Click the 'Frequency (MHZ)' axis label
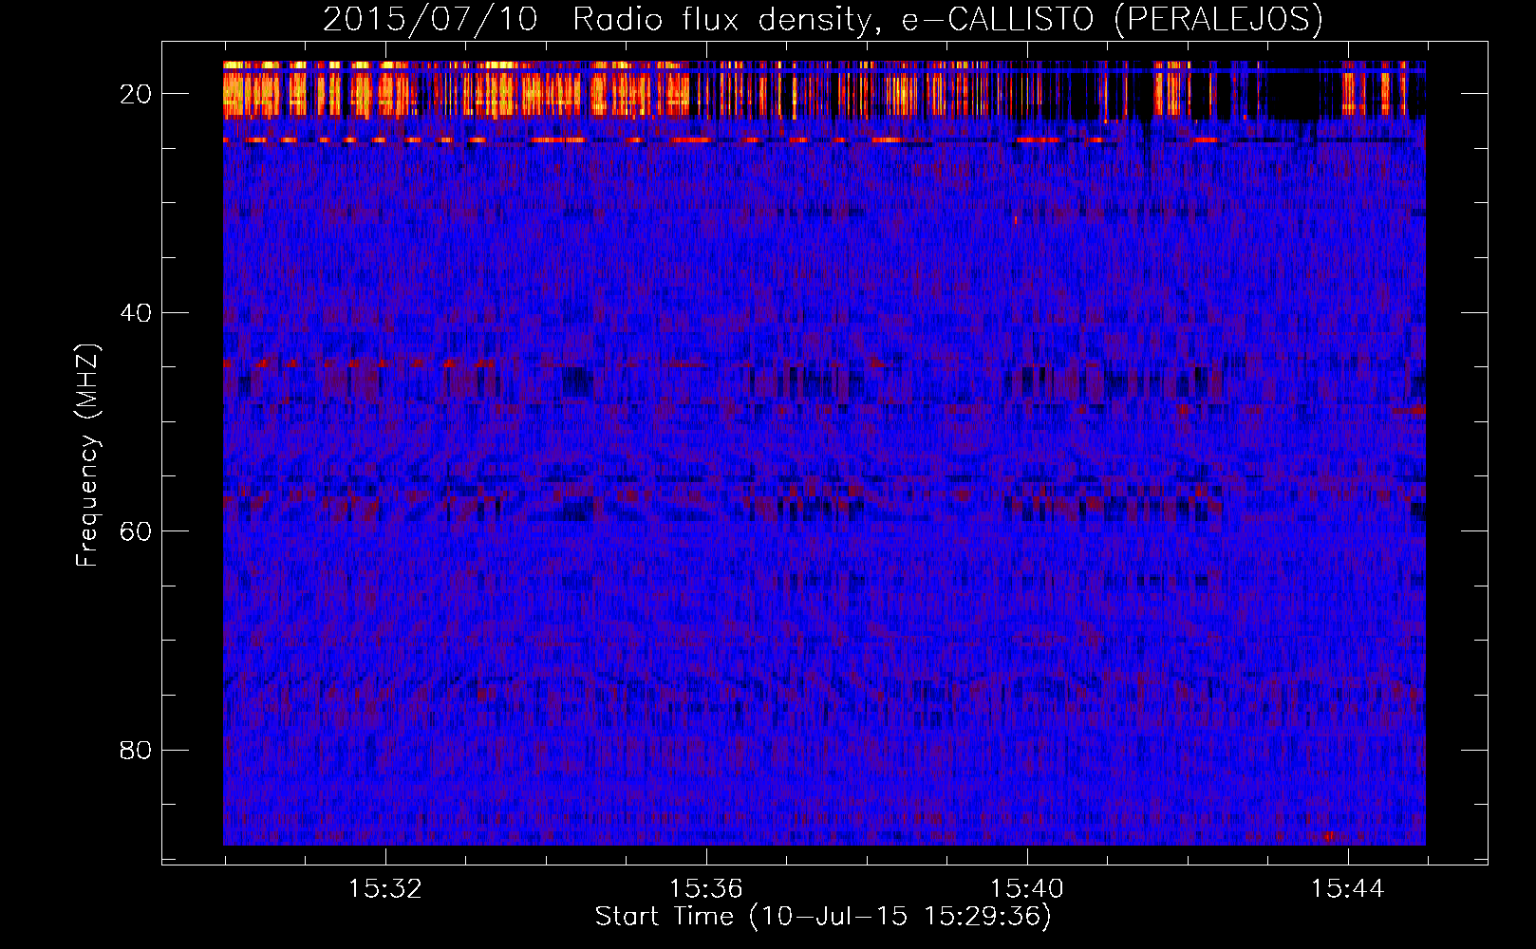The height and width of the screenshot is (949, 1536). point(87,456)
